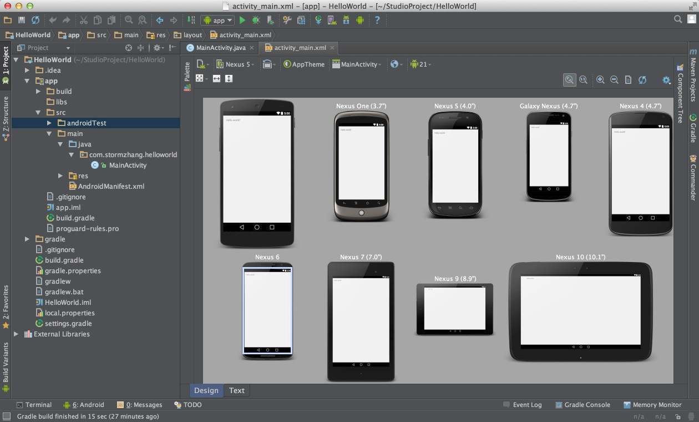Open the app run configuration dropdown
699x422 pixels.
217,20
